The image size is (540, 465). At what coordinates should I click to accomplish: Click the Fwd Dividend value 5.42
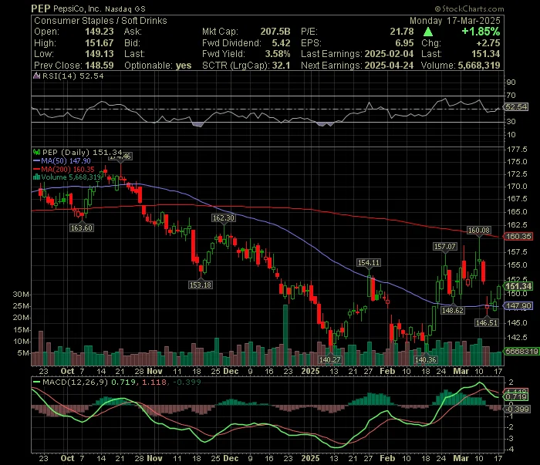[x=281, y=43]
